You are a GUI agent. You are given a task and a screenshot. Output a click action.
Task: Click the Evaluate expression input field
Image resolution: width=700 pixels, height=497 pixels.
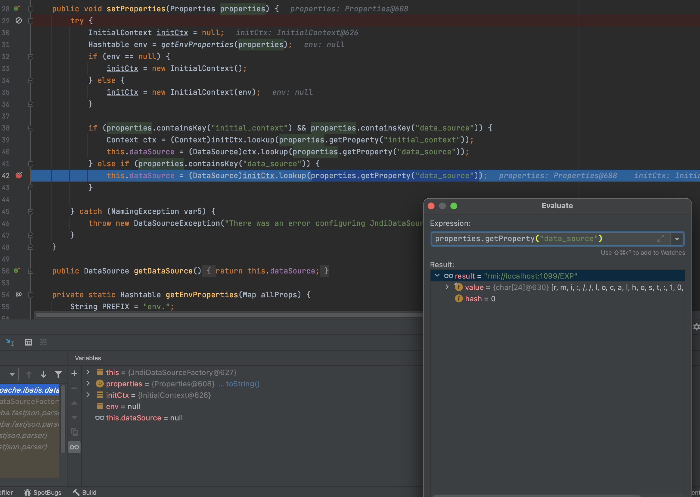[545, 239]
